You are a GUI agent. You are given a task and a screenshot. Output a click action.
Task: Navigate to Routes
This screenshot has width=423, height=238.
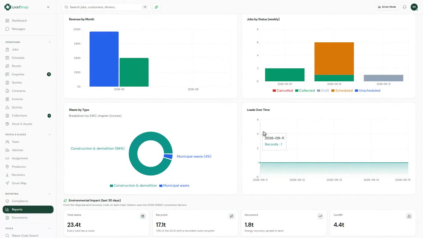tap(28, 66)
